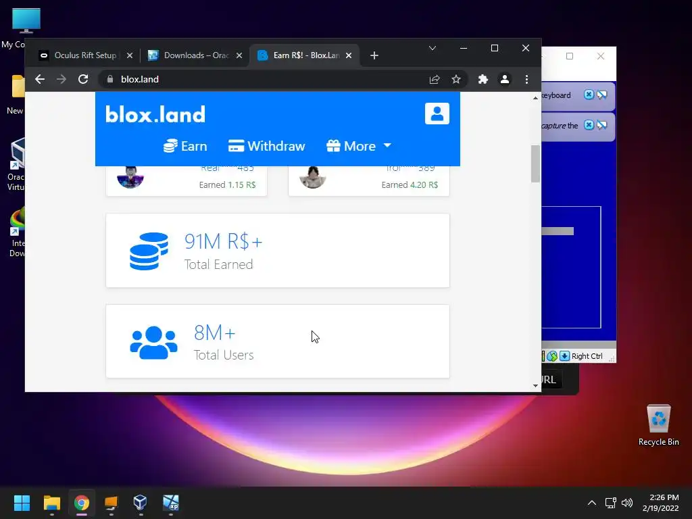The height and width of the screenshot is (519, 692).
Task: Click the orange monitor taskbar icon
Action: (x=112, y=503)
